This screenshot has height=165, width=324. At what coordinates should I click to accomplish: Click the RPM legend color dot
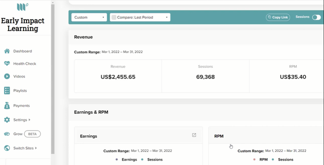[254, 160]
